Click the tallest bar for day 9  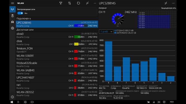pyautogui.click(x=108, y=61)
